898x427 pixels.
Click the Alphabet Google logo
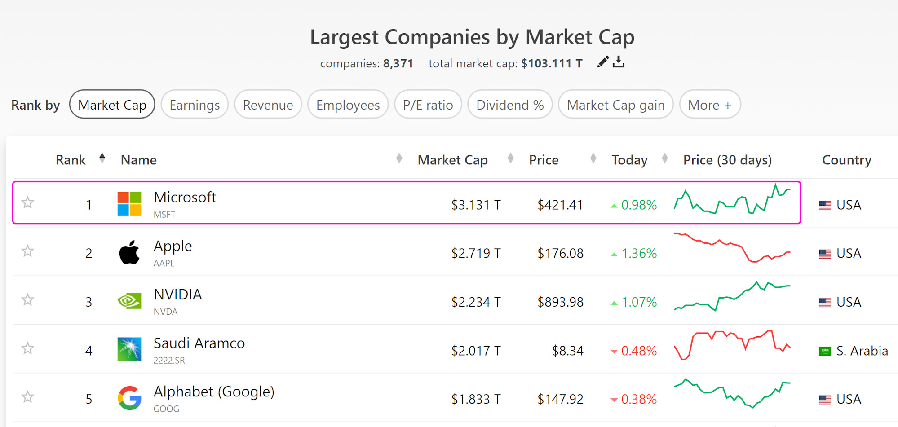[129, 398]
